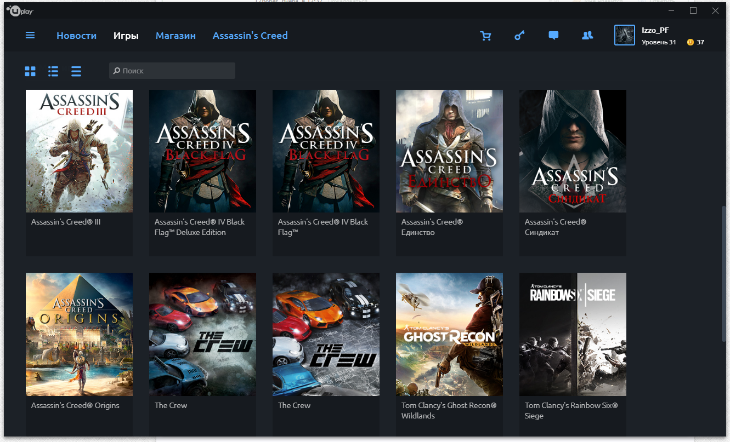730x442 pixels.
Task: Click the Izzo_PF username
Action: (655, 30)
